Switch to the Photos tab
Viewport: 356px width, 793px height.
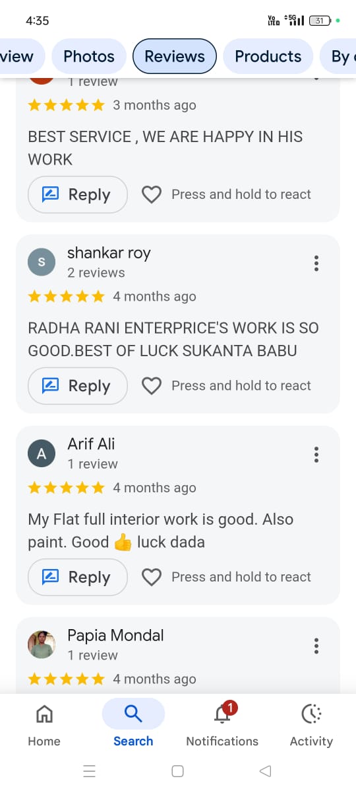tap(89, 56)
